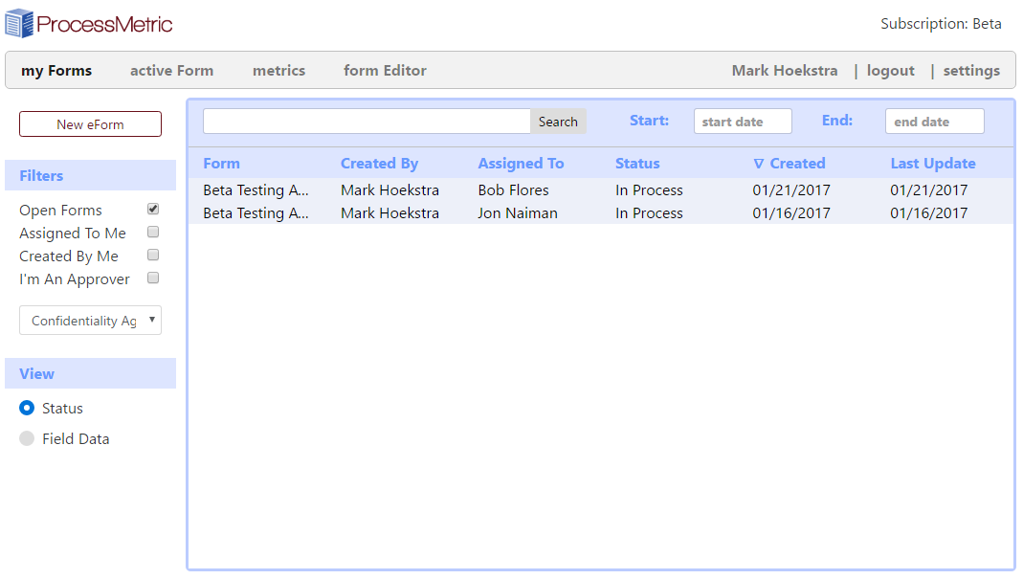Click the sort triangle beside Created column
The image size is (1023, 579).
[x=761, y=163]
